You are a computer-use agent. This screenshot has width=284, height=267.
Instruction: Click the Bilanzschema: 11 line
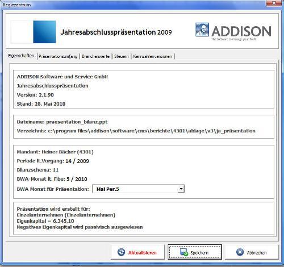point(37,170)
